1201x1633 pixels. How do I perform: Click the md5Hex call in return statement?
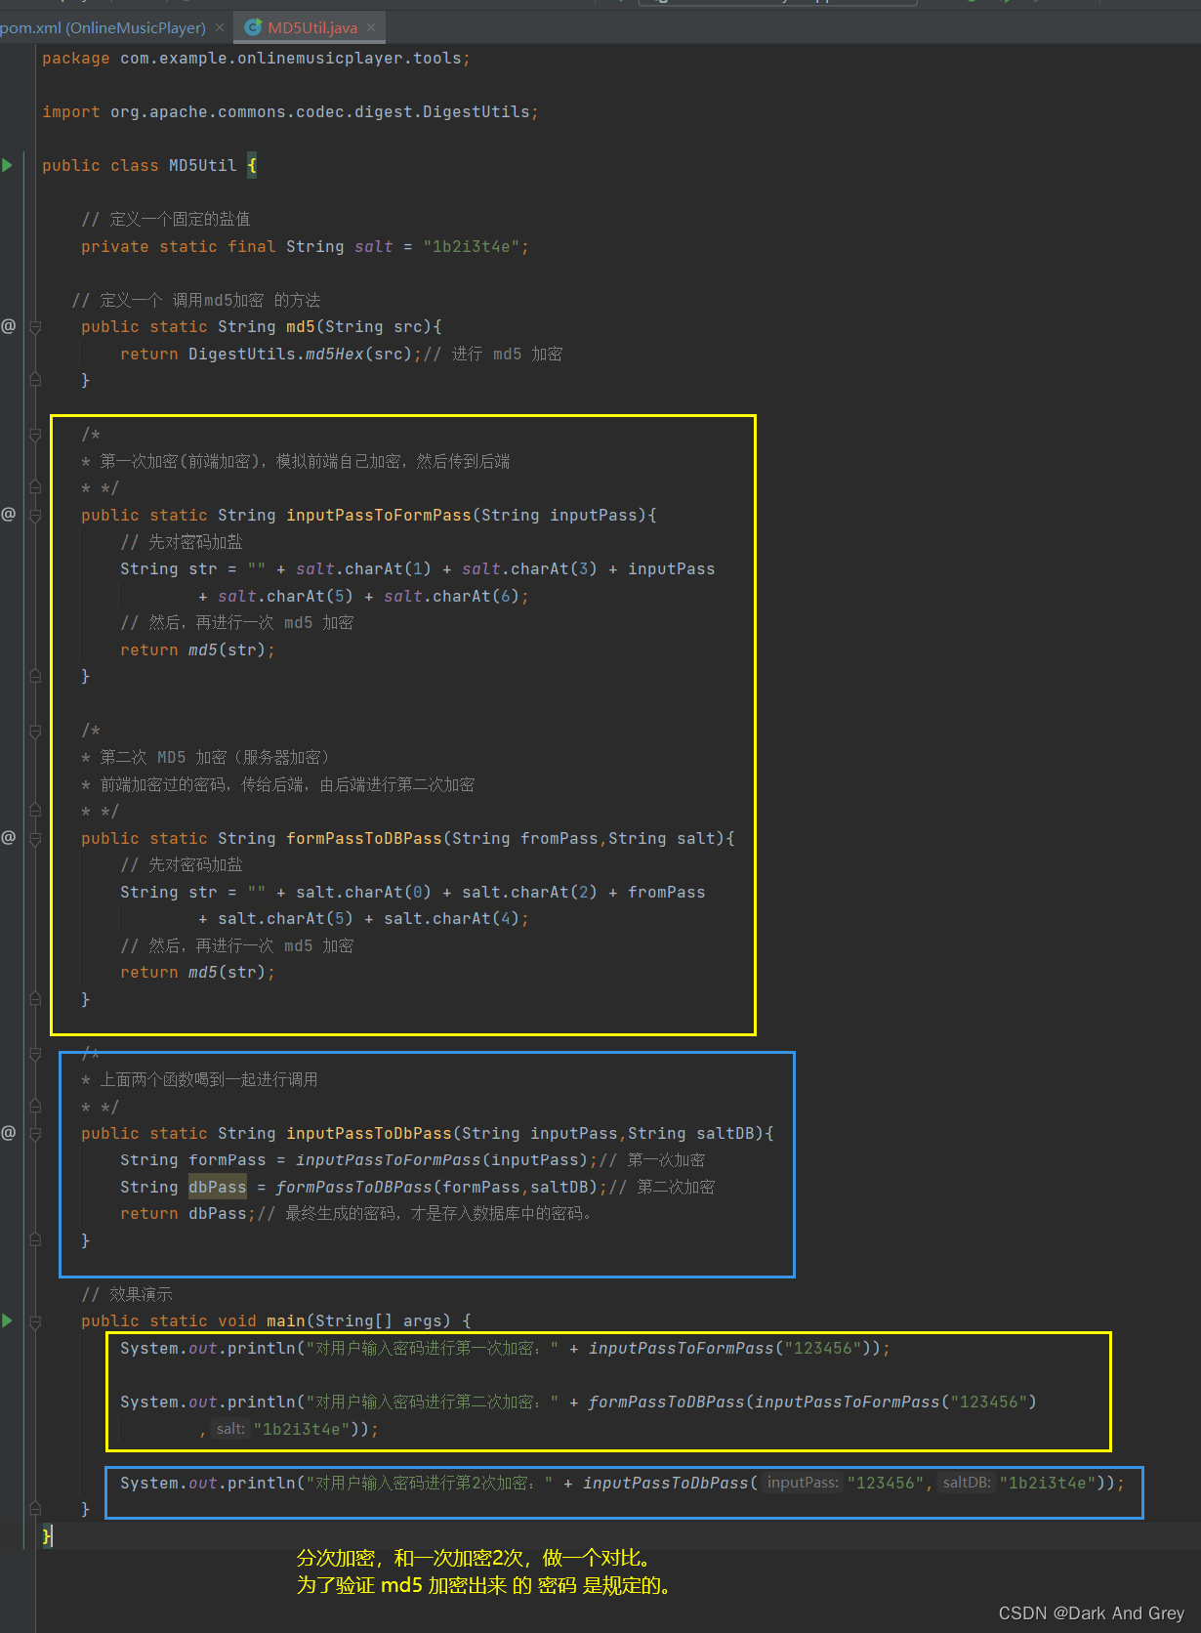pos(335,355)
